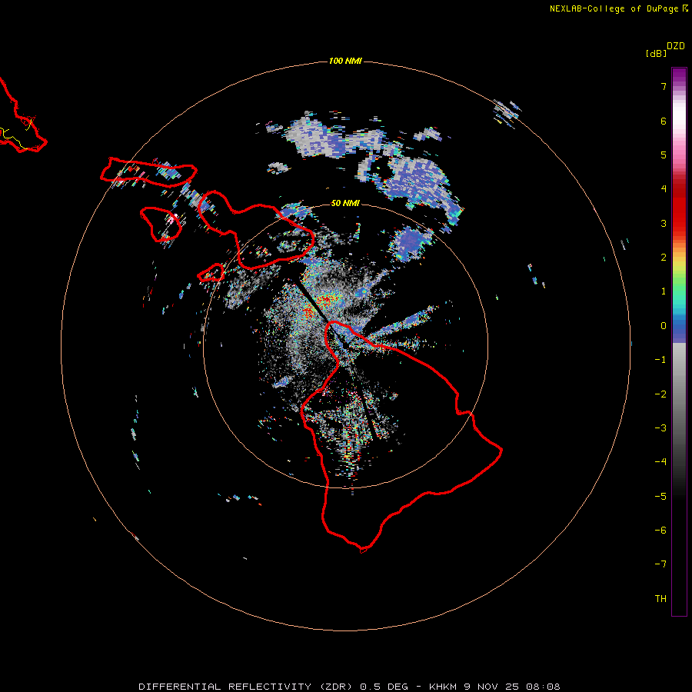Click the DIFFERENTIAL REFLECTIVITY (ZDR) title text
The height and width of the screenshot is (692, 692).
coord(246,687)
